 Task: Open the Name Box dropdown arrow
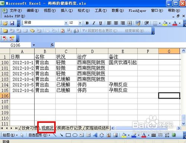pos(34,45)
